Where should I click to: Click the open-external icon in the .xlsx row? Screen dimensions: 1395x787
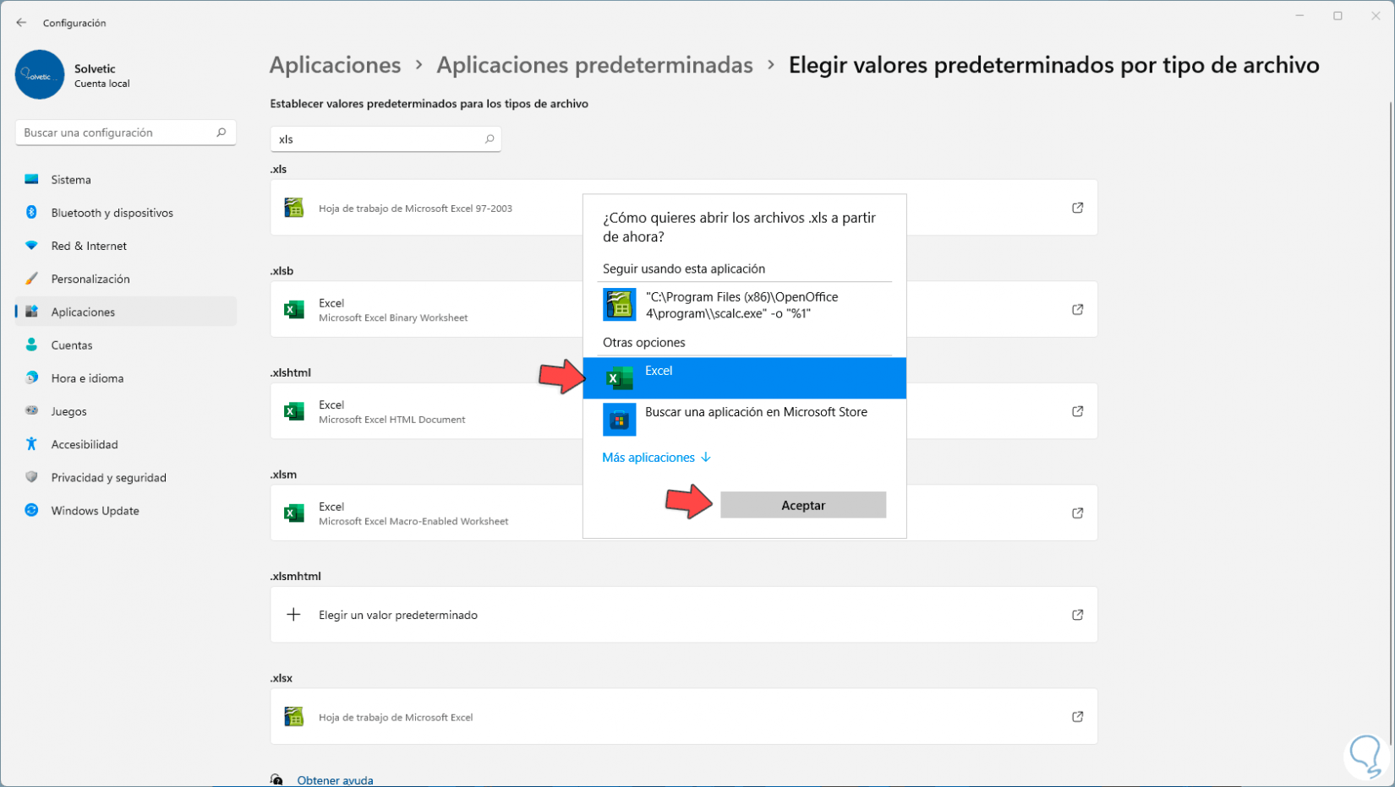(x=1077, y=717)
